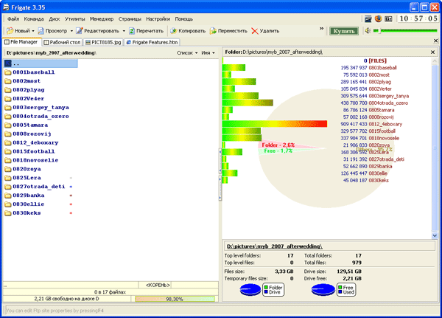Select the 0815football folder
The height and width of the screenshot is (318, 442).
tap(29, 151)
